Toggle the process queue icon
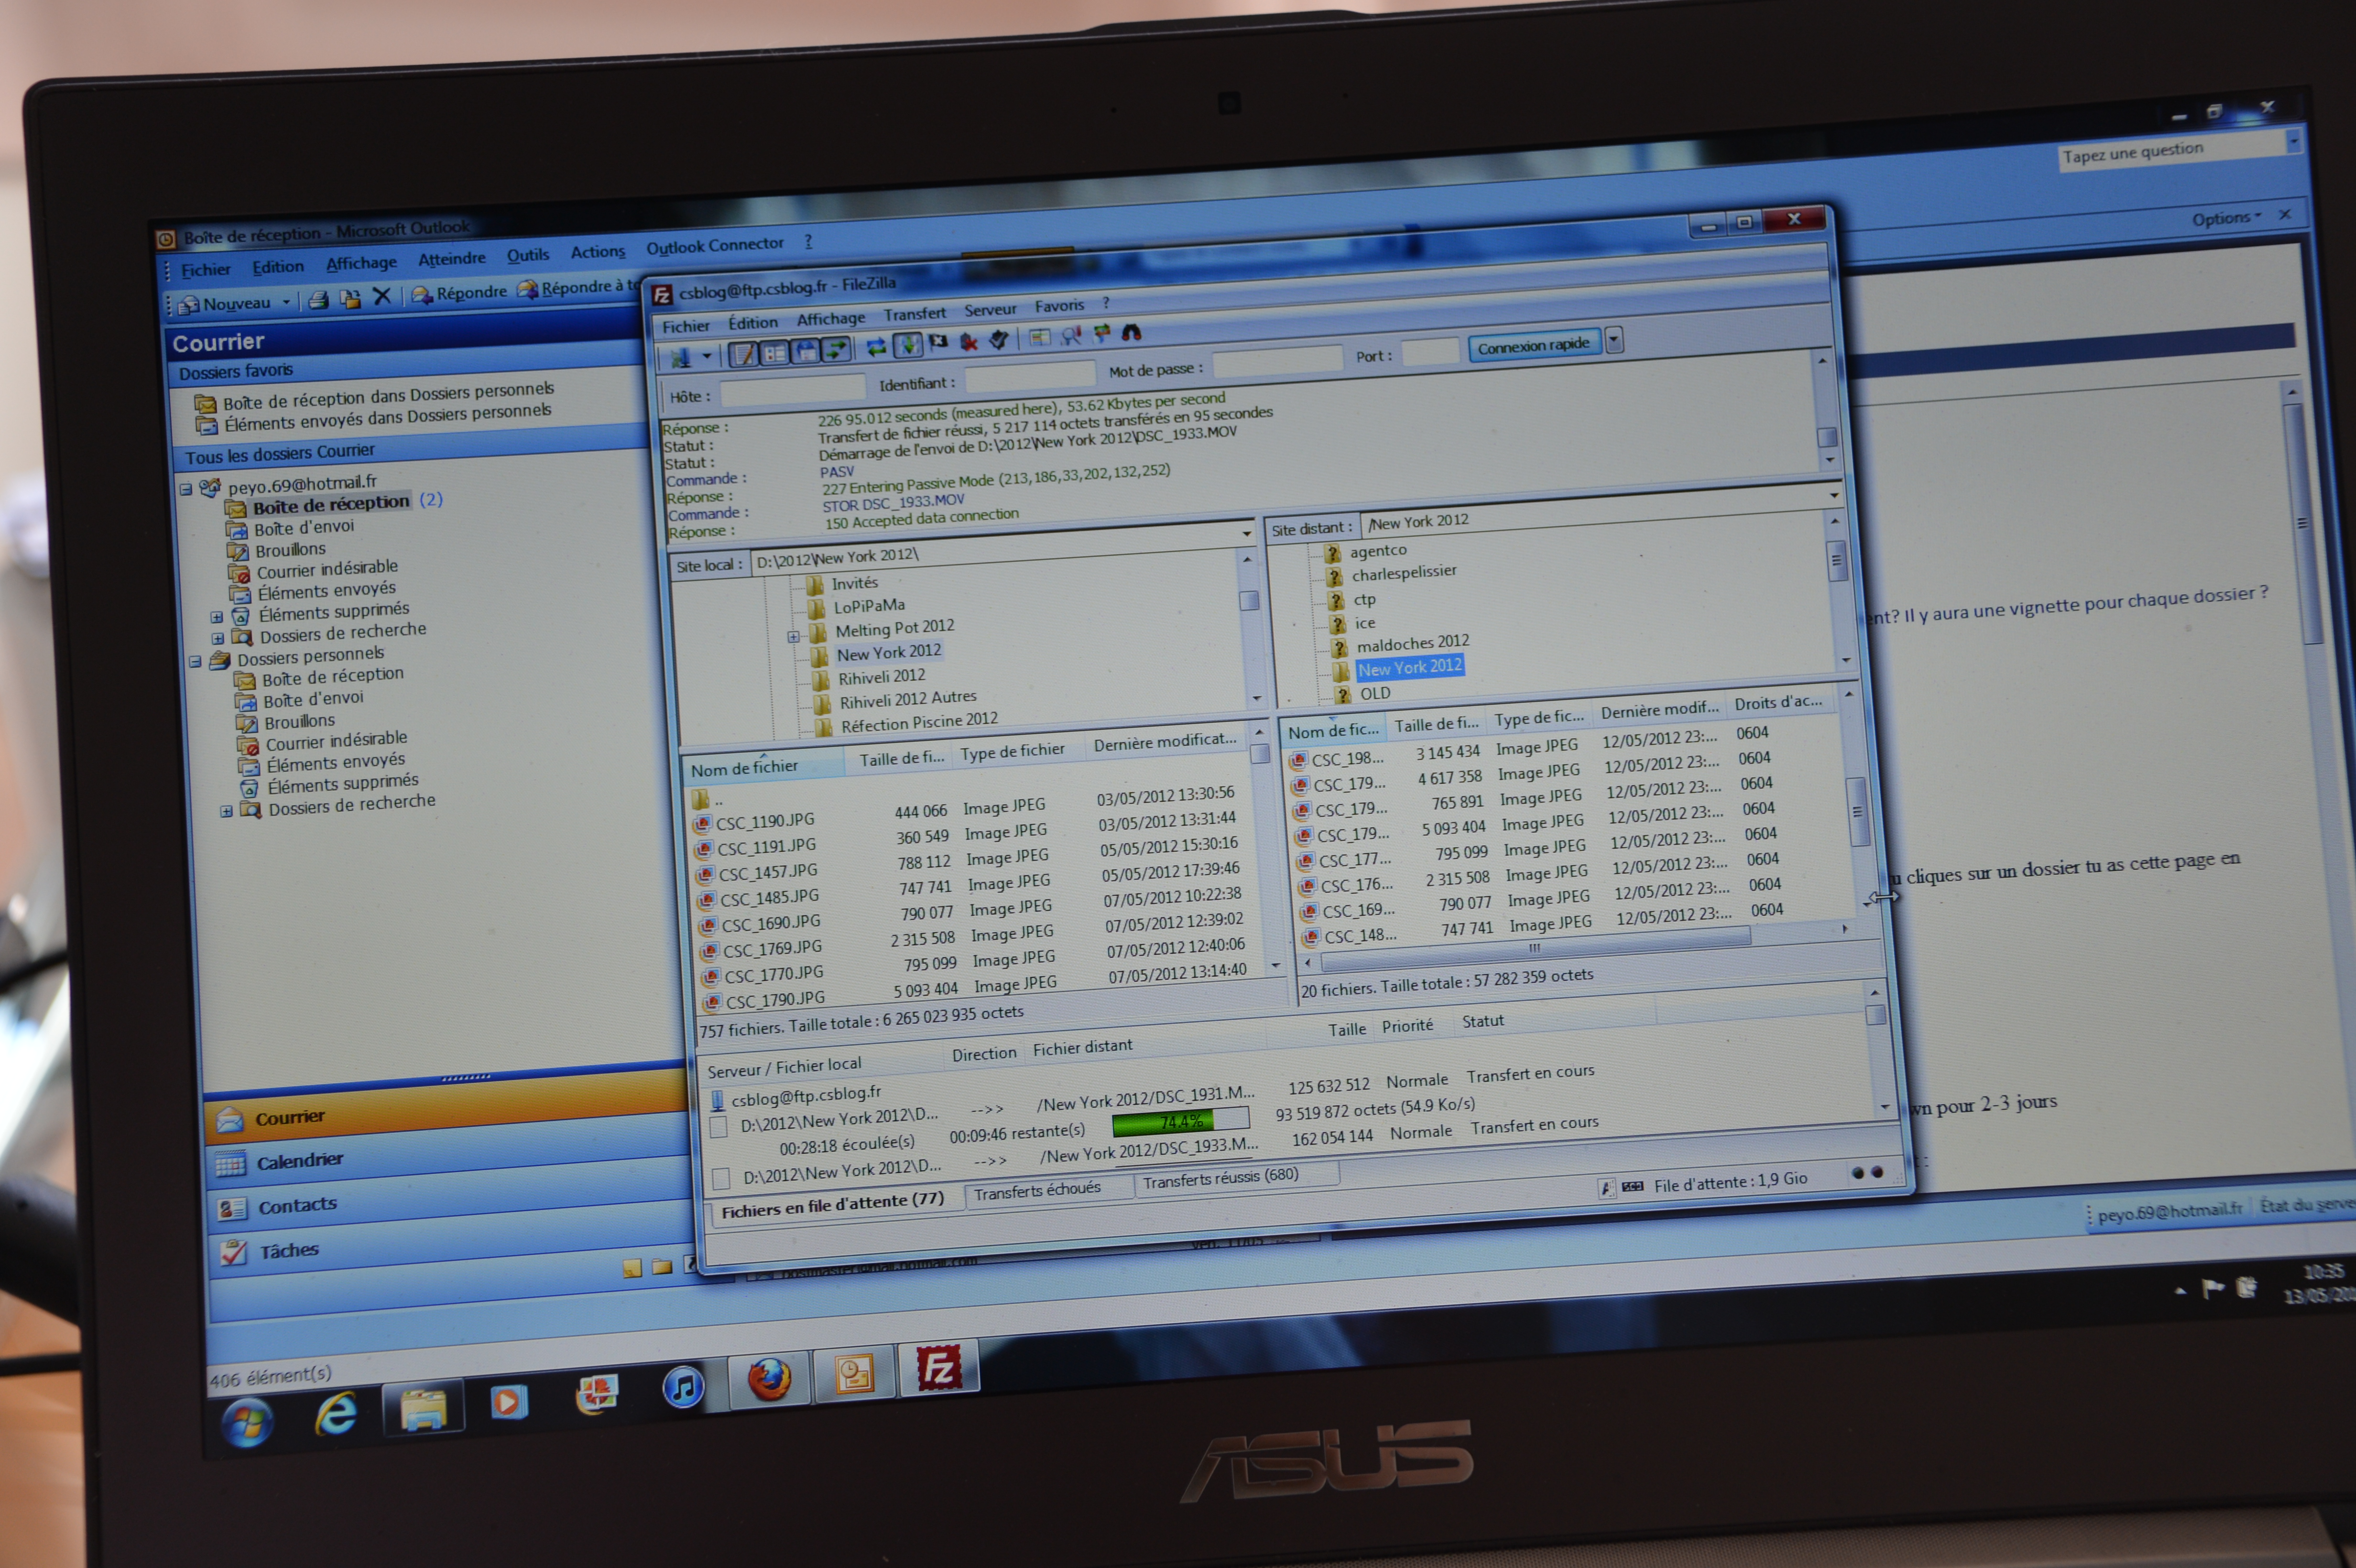Image resolution: width=2356 pixels, height=1568 pixels. pos(908,345)
